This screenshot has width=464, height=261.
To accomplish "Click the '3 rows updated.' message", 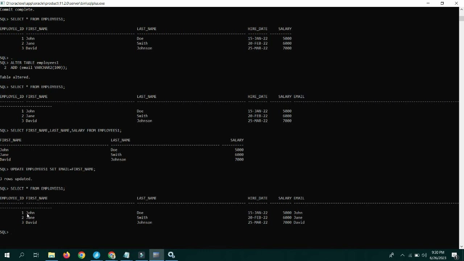I will click(x=16, y=179).
